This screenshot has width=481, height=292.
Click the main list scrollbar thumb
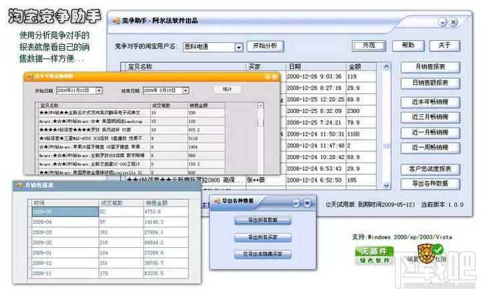coord(387,146)
